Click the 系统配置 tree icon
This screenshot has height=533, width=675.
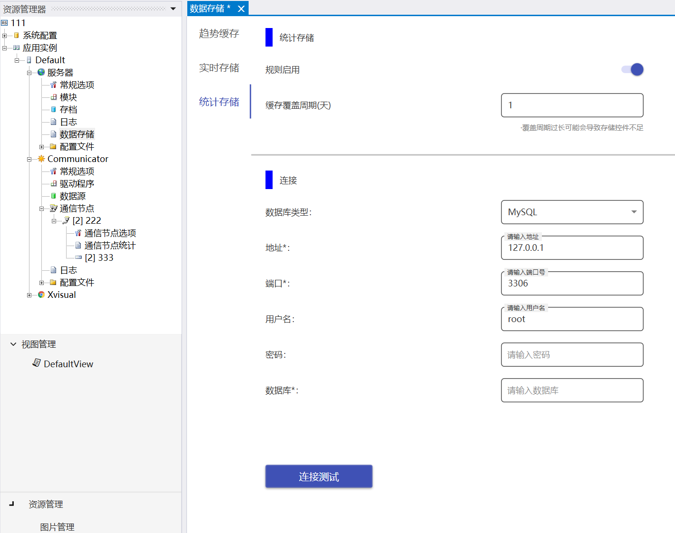coord(17,35)
